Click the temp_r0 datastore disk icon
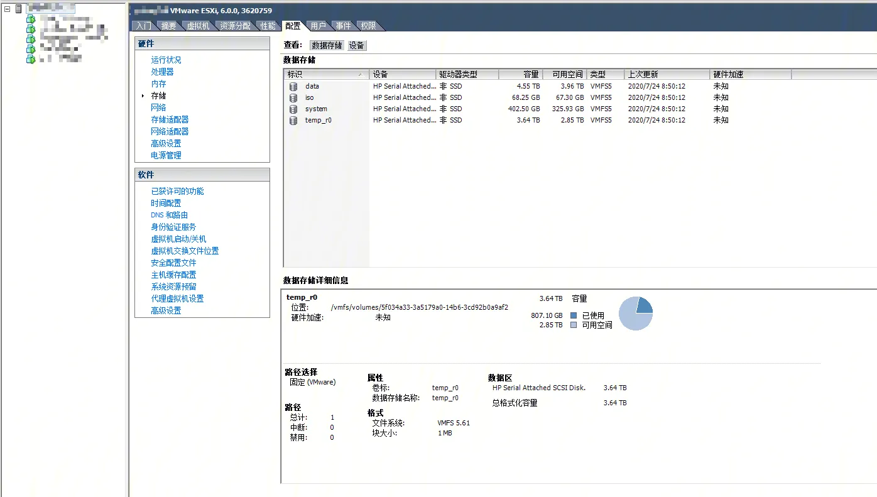877x497 pixels. 293,120
